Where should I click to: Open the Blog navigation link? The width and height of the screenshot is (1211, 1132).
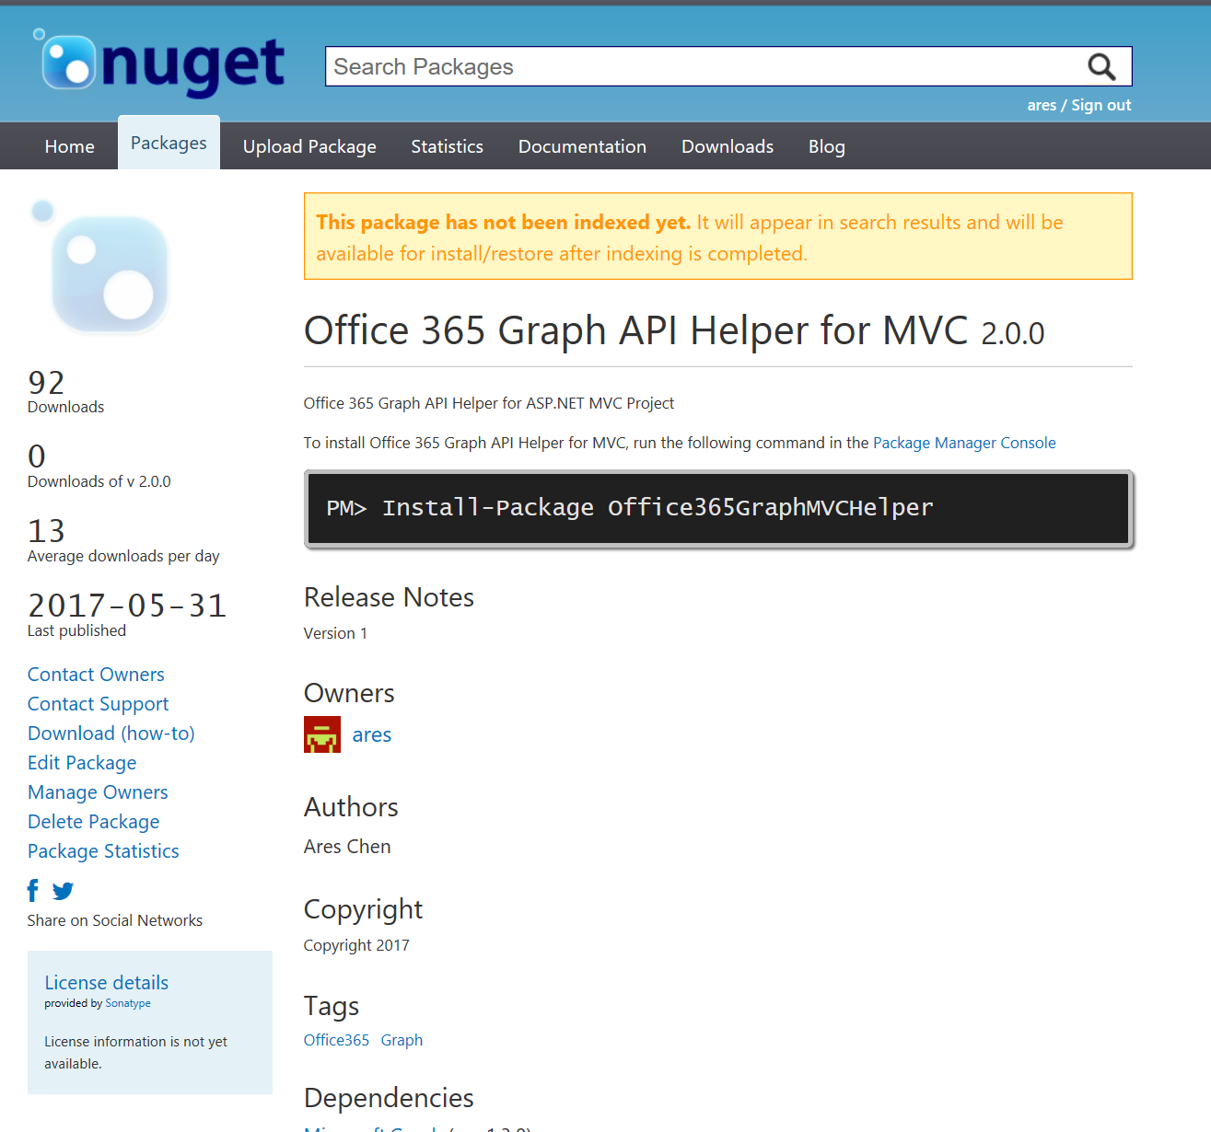[826, 146]
